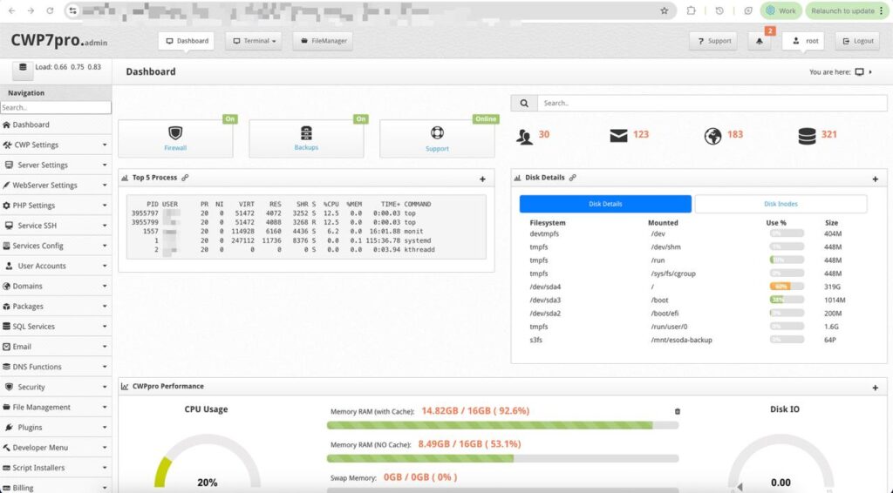Click the domains globe icon
Viewport: 893px width, 493px height.
713,136
